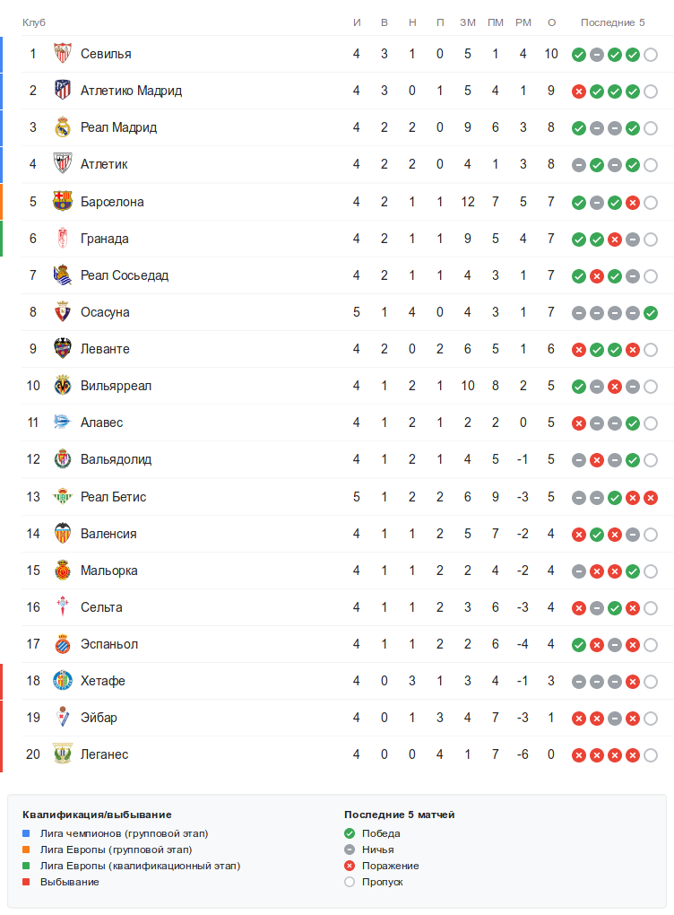Click the Последние 5 column header
The height and width of the screenshot is (915, 674).
612,22
